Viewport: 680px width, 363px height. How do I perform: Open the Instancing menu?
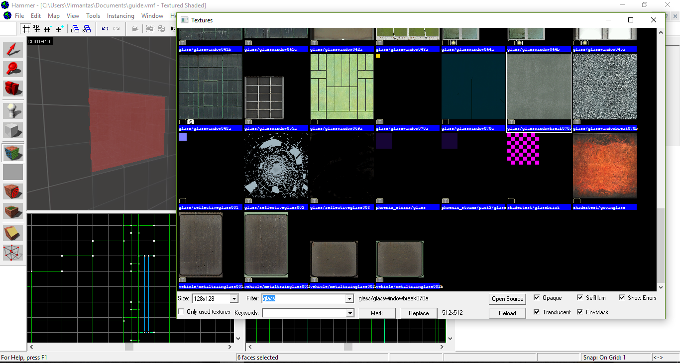120,16
